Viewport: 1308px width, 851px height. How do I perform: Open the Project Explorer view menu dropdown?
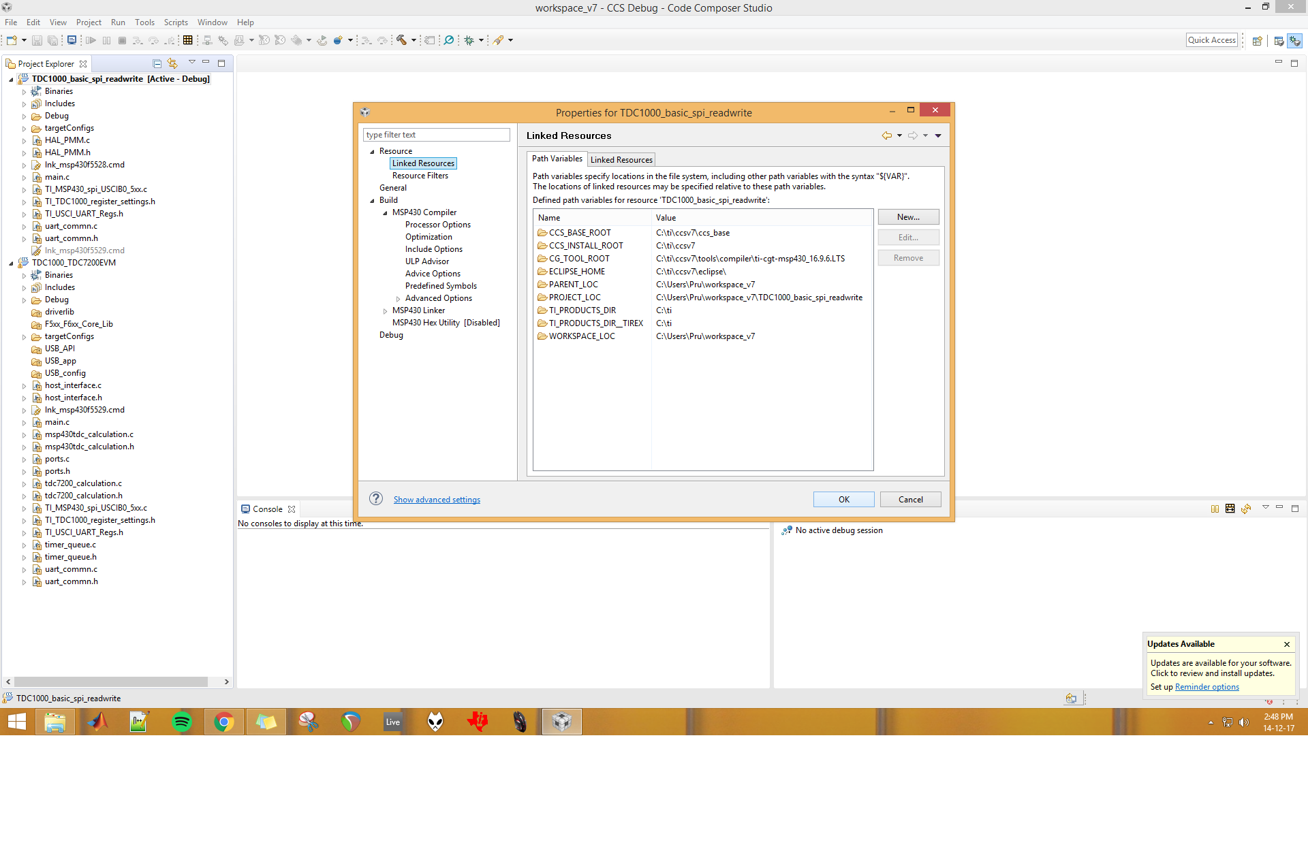point(191,63)
